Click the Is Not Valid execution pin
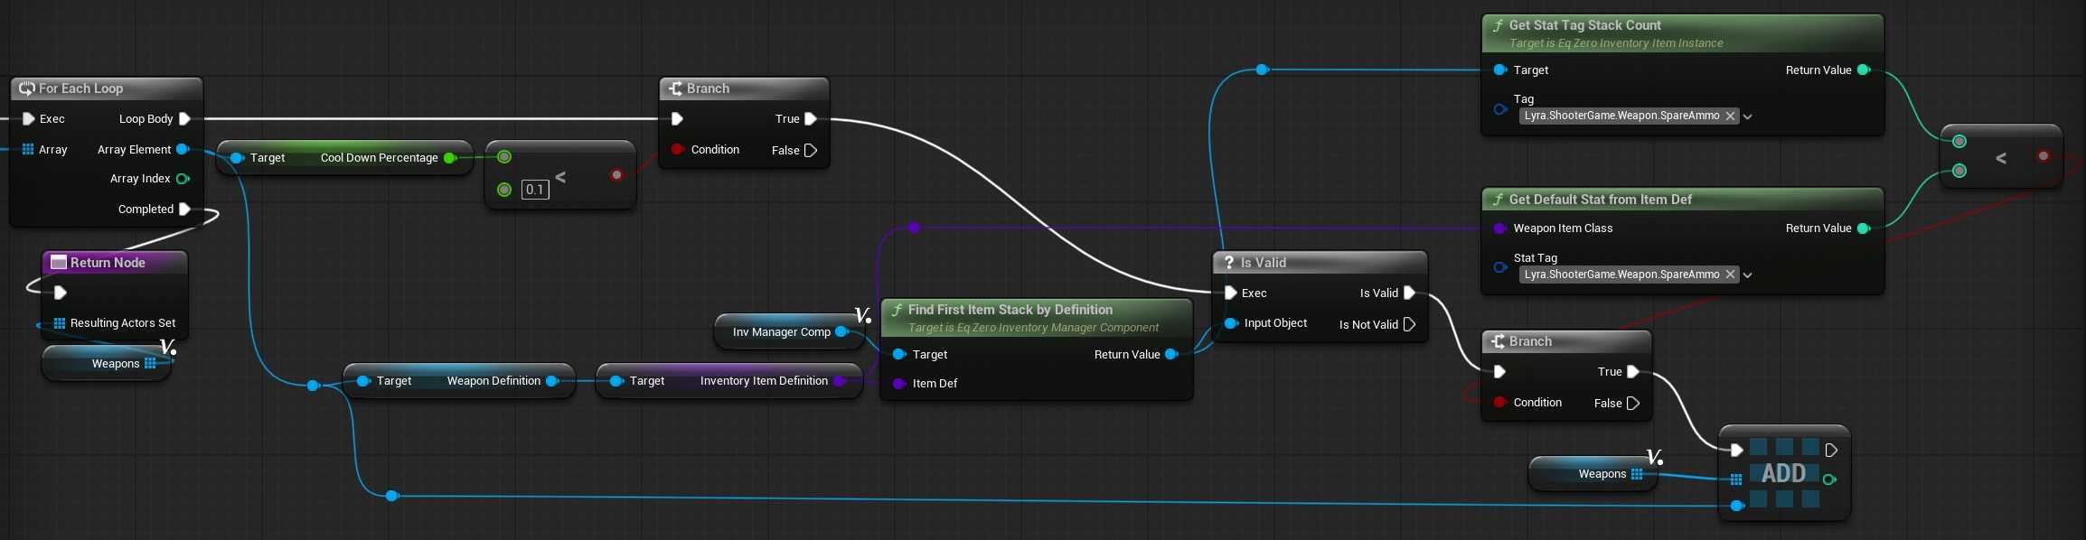This screenshot has height=540, width=2086. pos(1409,324)
